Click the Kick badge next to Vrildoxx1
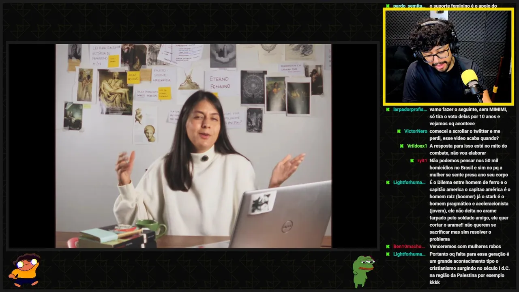 click(x=402, y=146)
